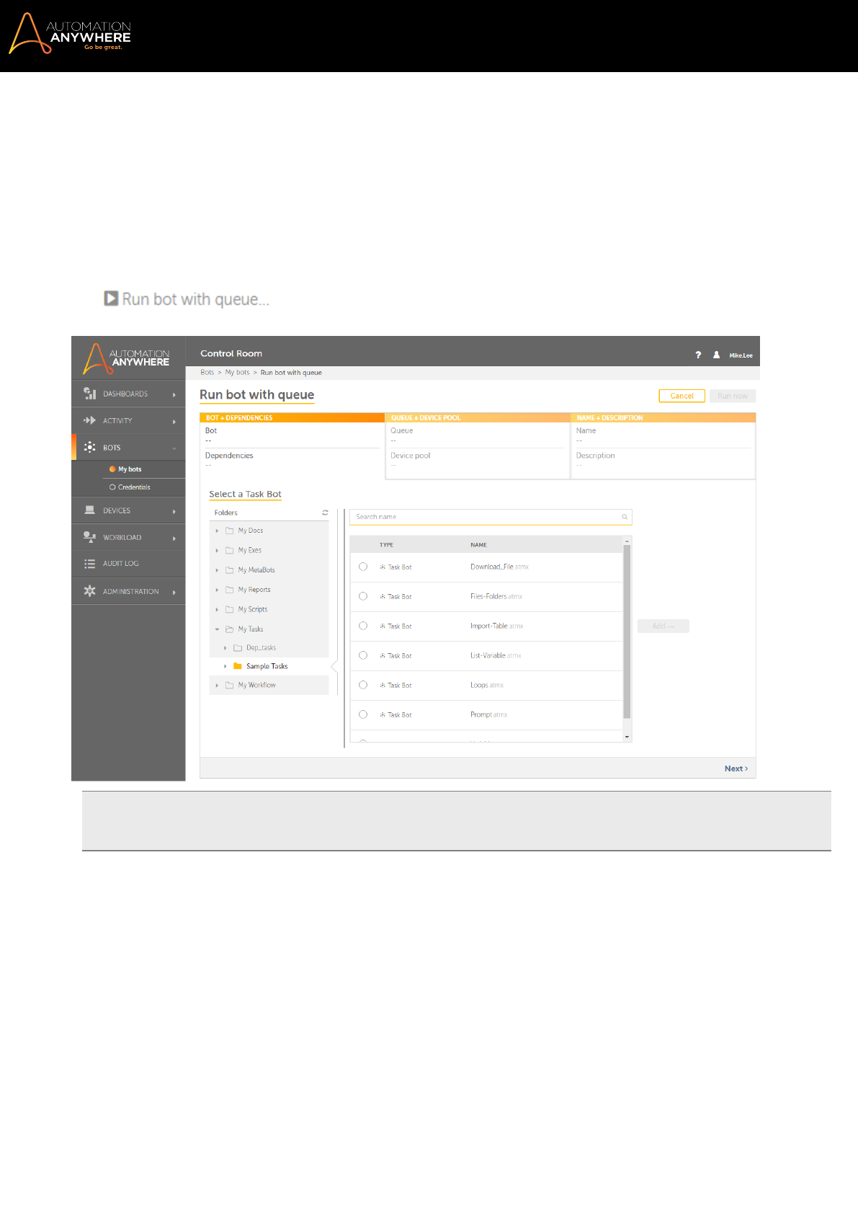858x1214 pixels.
Task: Select radio button for Files-Folders.atmx
Action: (363, 596)
